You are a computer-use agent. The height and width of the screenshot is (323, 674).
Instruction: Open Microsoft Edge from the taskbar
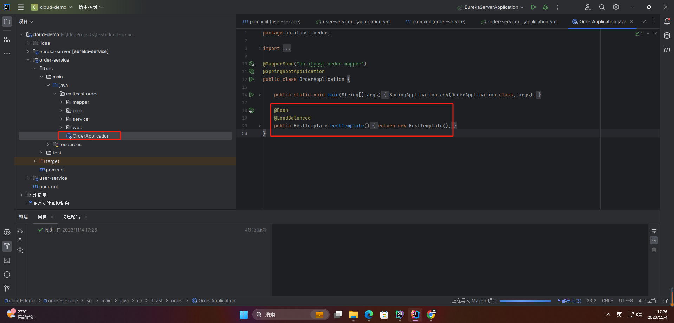point(369,315)
